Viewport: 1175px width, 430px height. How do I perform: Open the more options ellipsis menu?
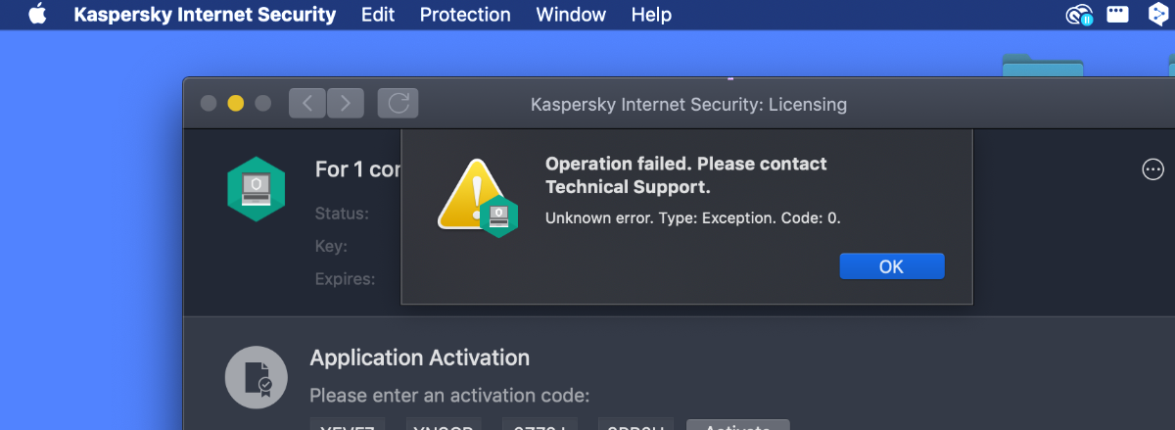[1152, 169]
